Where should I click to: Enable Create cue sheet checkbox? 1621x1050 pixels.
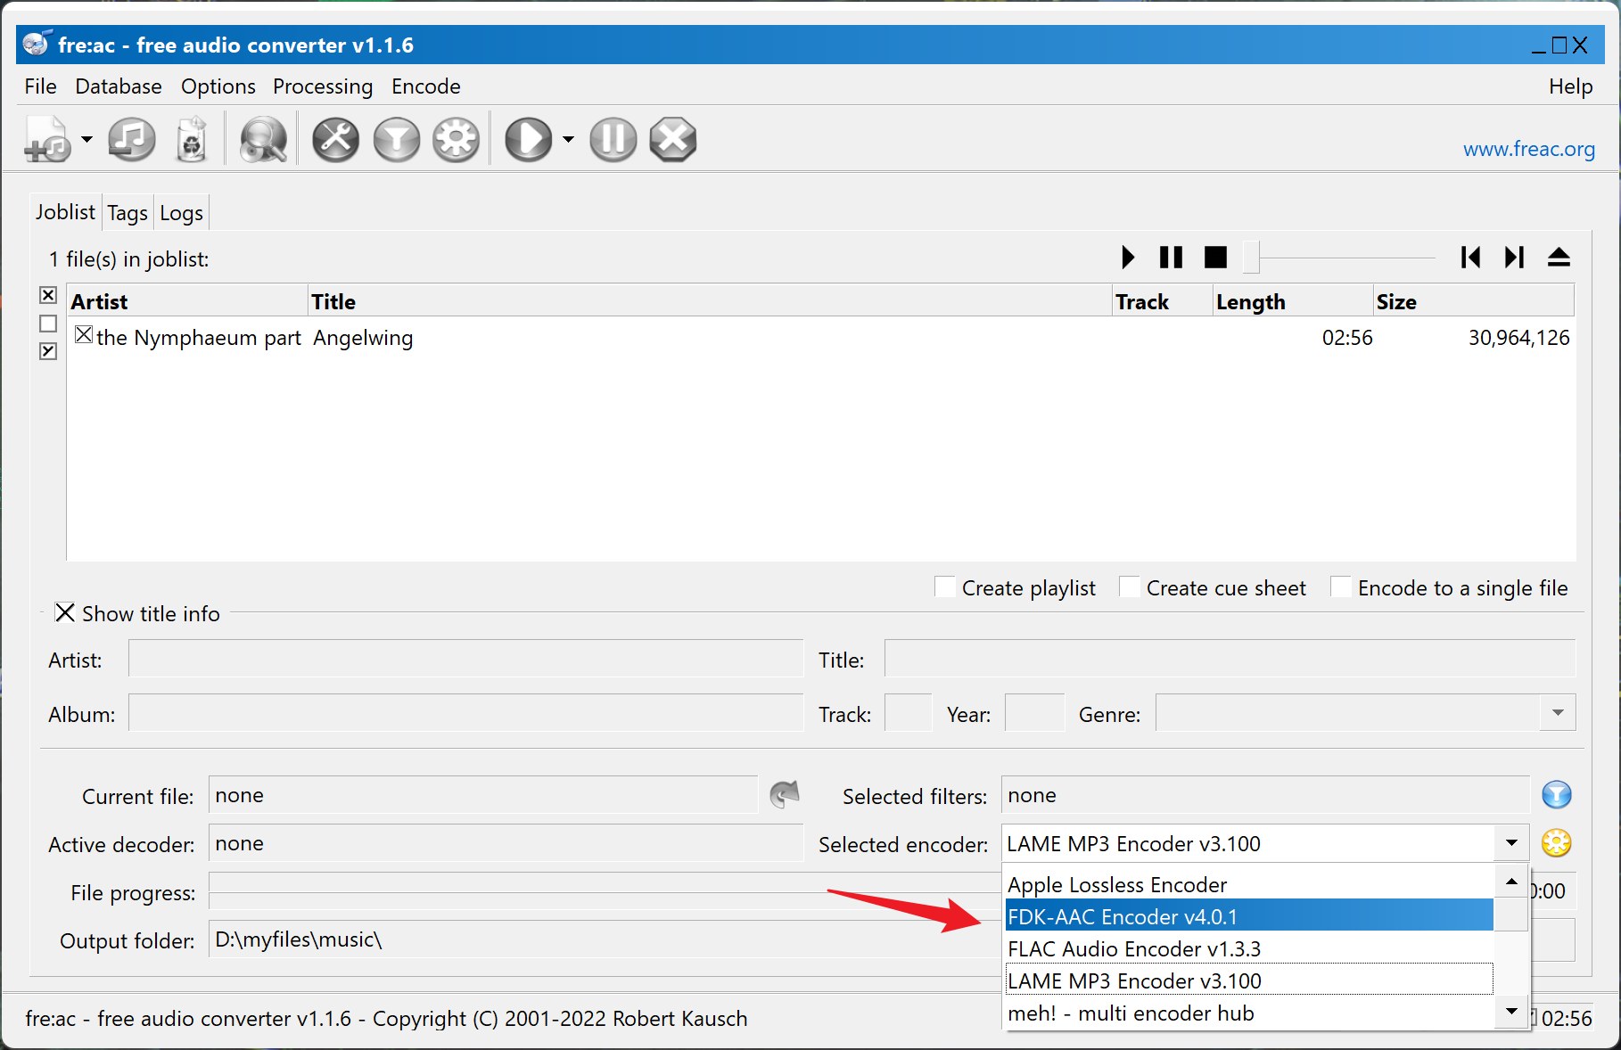[x=1130, y=587]
